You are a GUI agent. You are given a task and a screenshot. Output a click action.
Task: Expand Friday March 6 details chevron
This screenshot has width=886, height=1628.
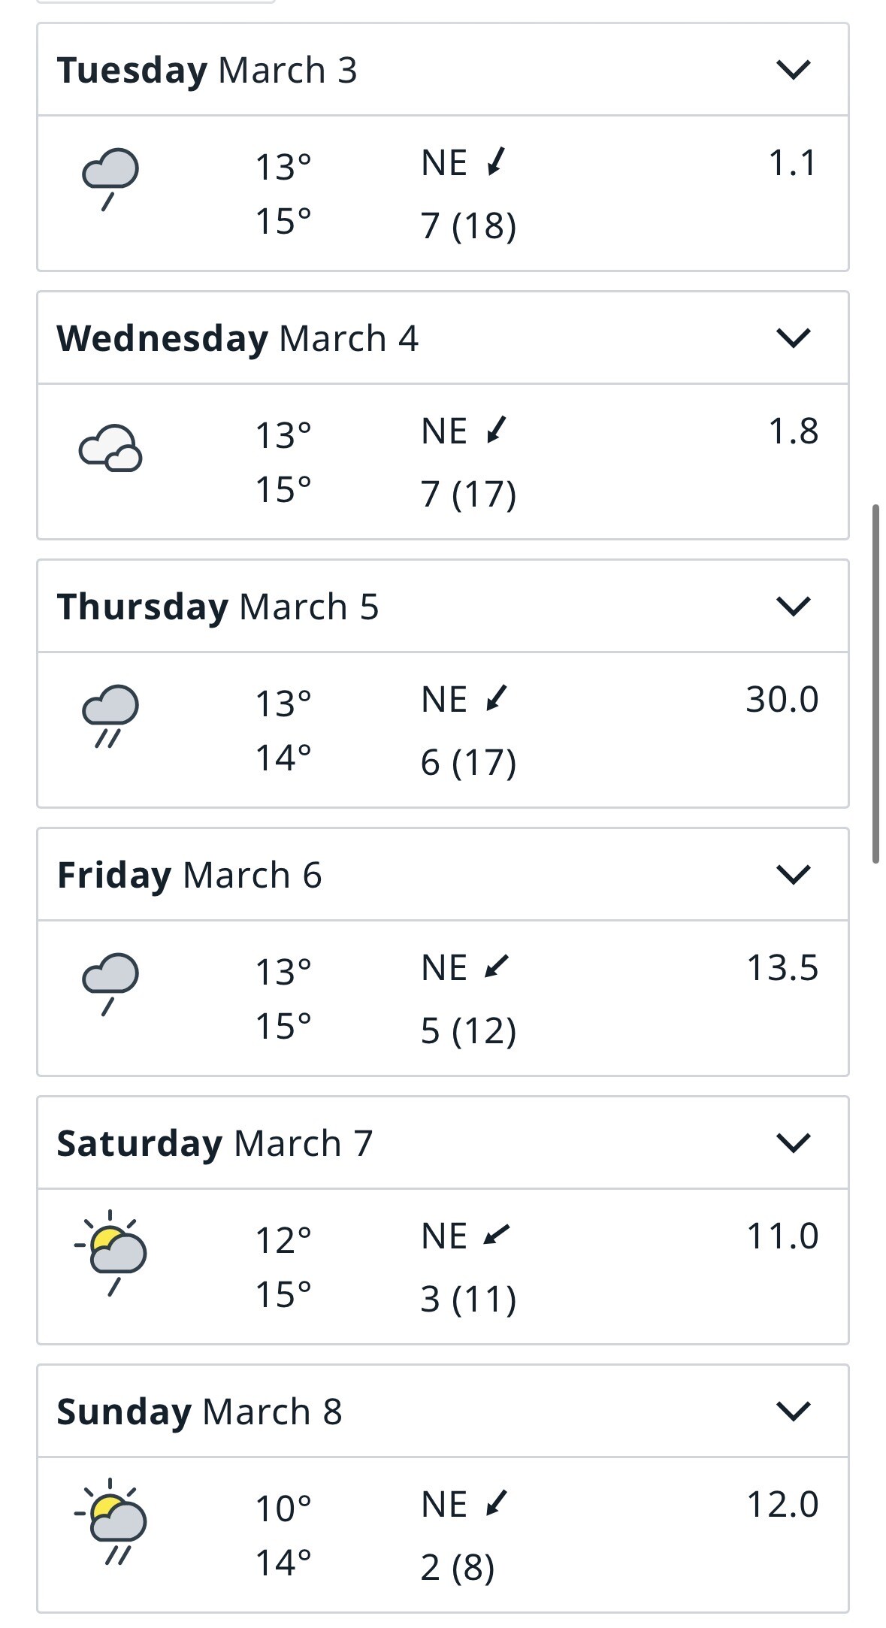pyautogui.click(x=793, y=874)
